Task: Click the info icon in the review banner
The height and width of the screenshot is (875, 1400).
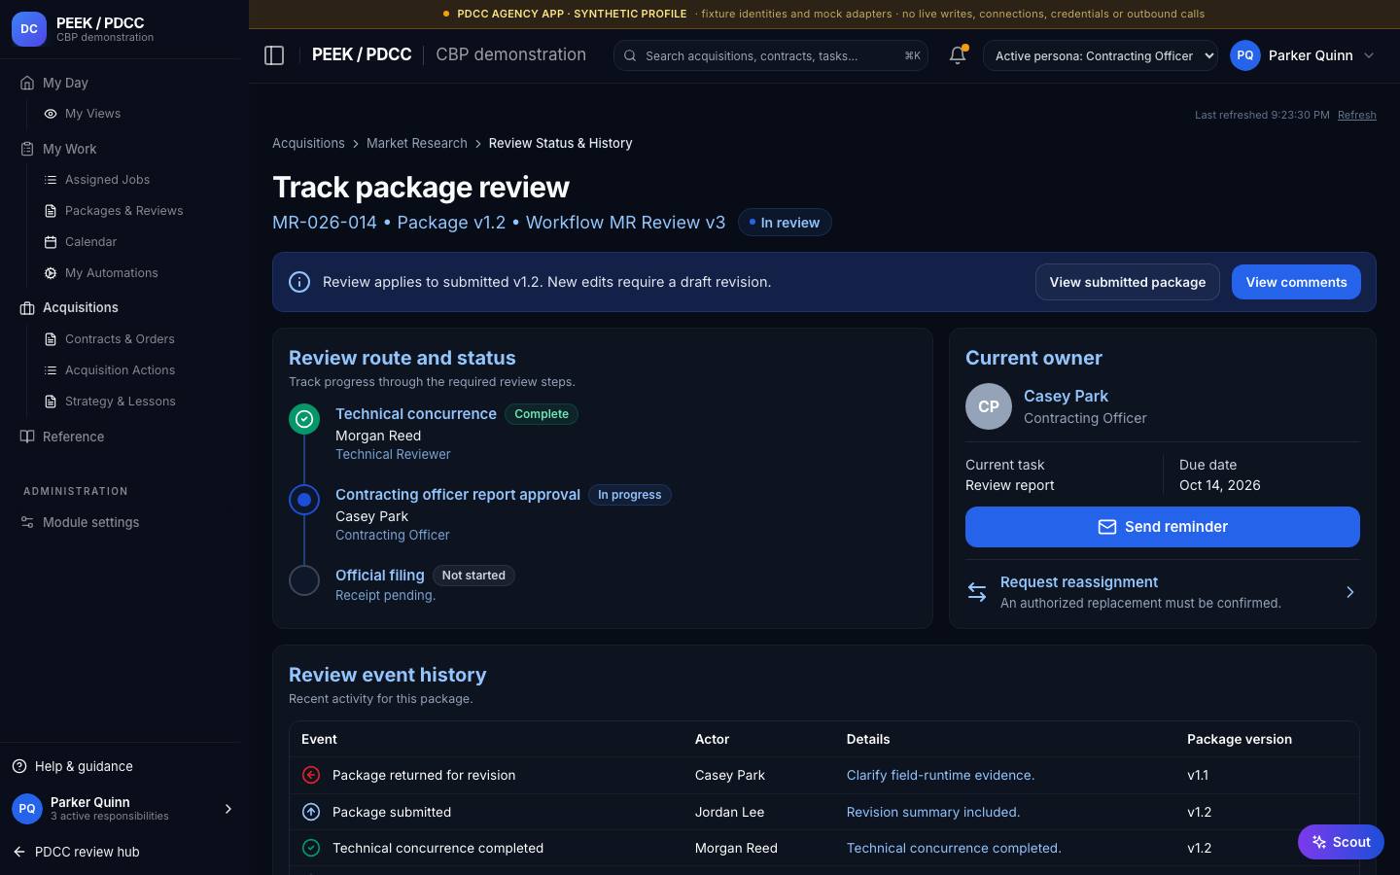Action: tap(299, 282)
